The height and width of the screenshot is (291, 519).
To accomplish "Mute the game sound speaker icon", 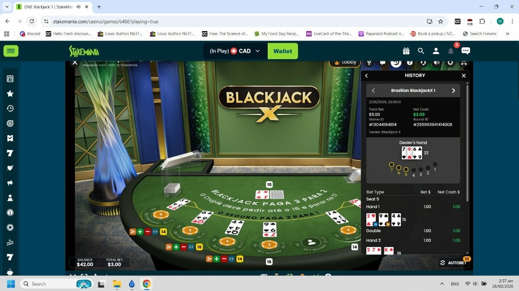I will (x=437, y=63).
